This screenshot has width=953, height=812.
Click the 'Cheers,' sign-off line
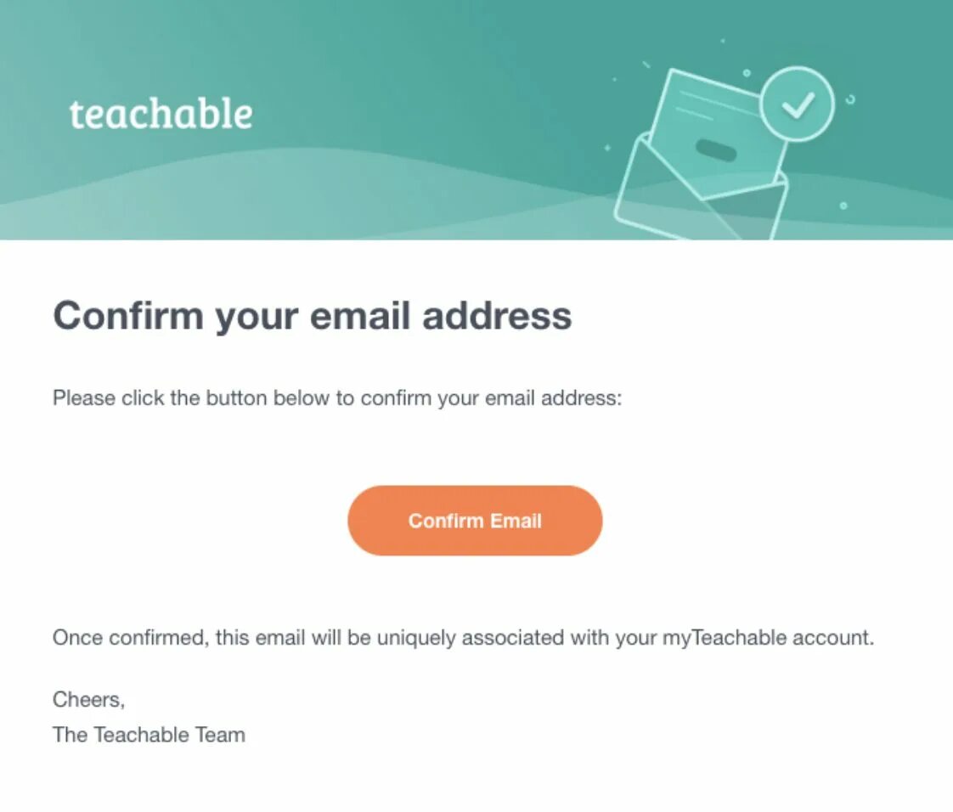(88, 700)
